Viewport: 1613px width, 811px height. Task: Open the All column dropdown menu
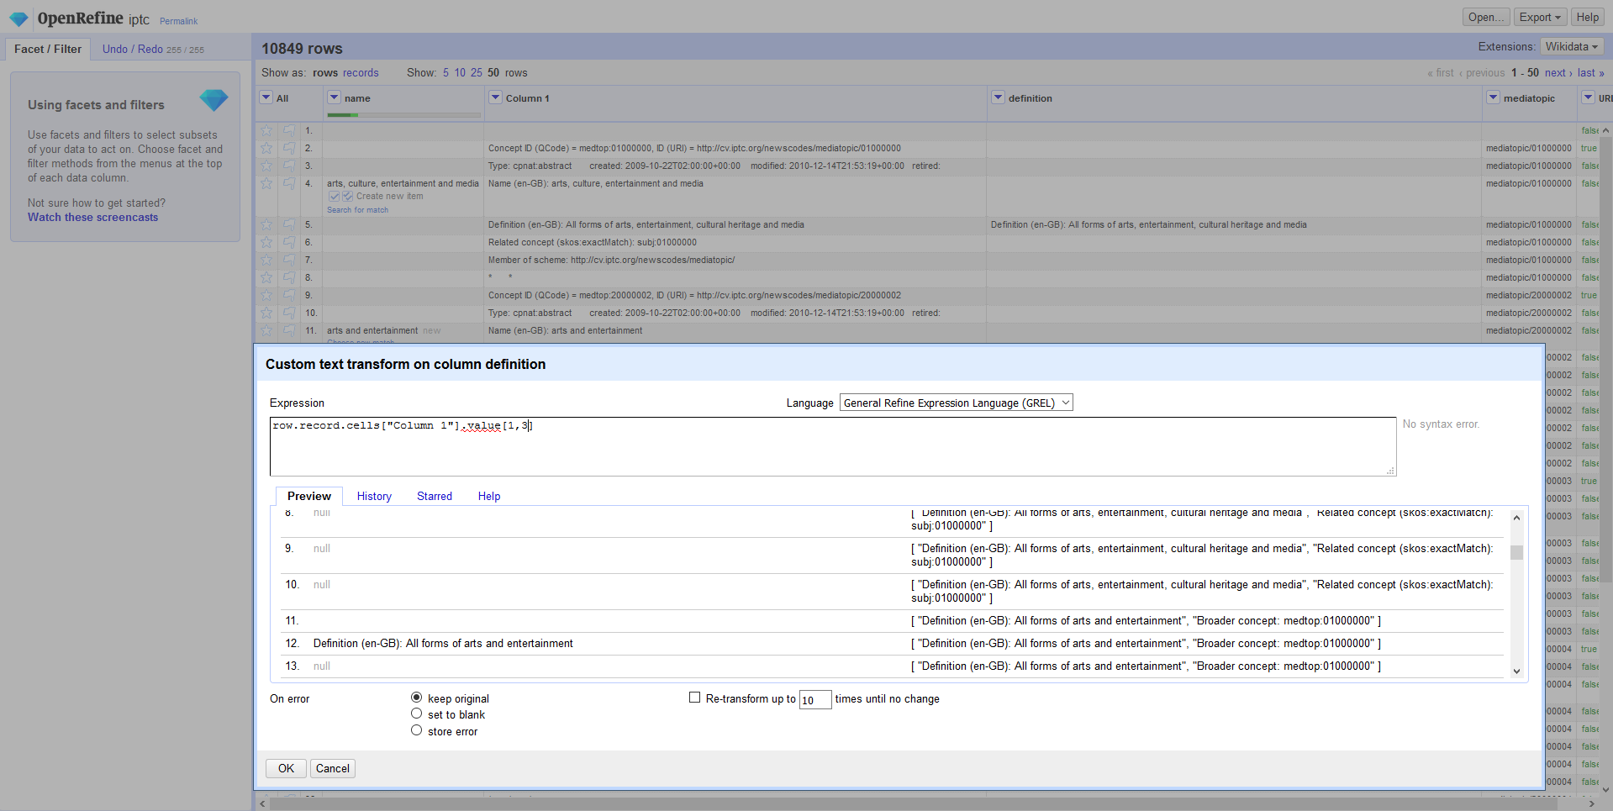click(x=266, y=97)
